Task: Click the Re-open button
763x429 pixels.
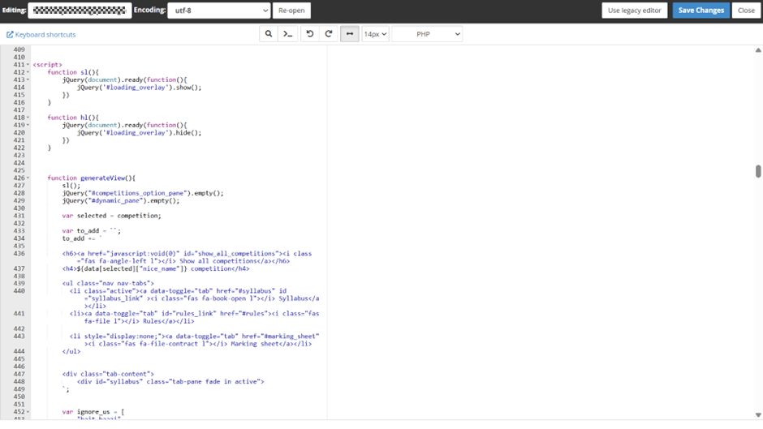Action: coord(291,11)
